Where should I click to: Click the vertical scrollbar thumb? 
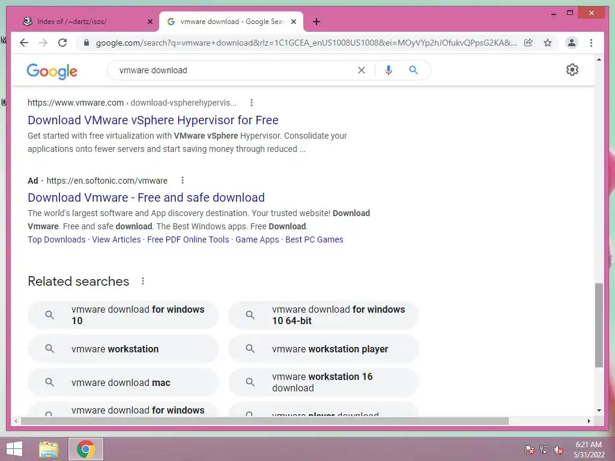599,325
